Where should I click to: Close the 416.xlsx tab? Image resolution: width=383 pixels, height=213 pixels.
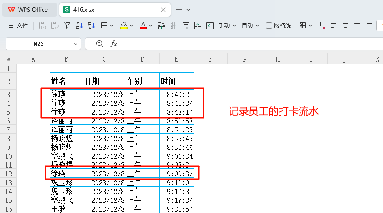click(x=163, y=10)
